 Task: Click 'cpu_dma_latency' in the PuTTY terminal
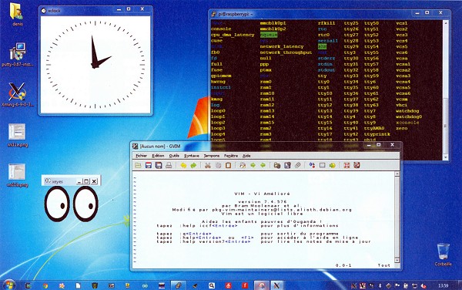click(x=233, y=35)
